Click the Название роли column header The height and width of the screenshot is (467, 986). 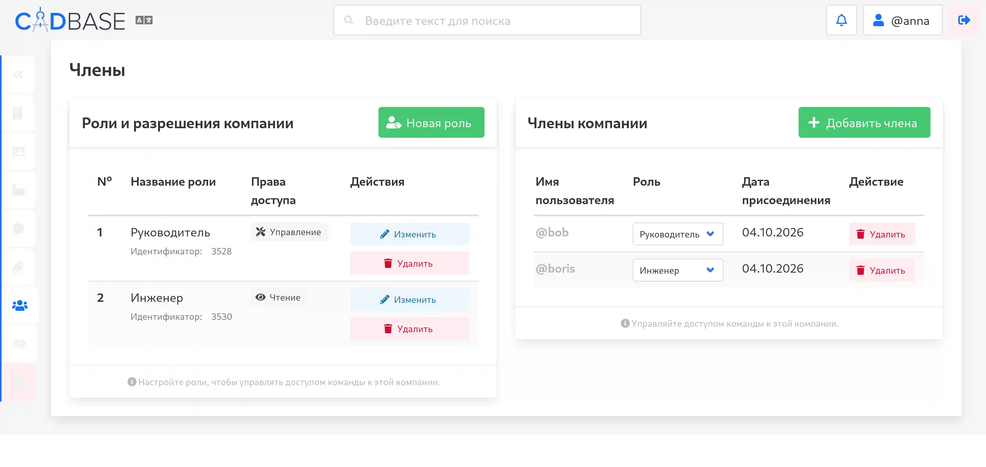tap(173, 182)
